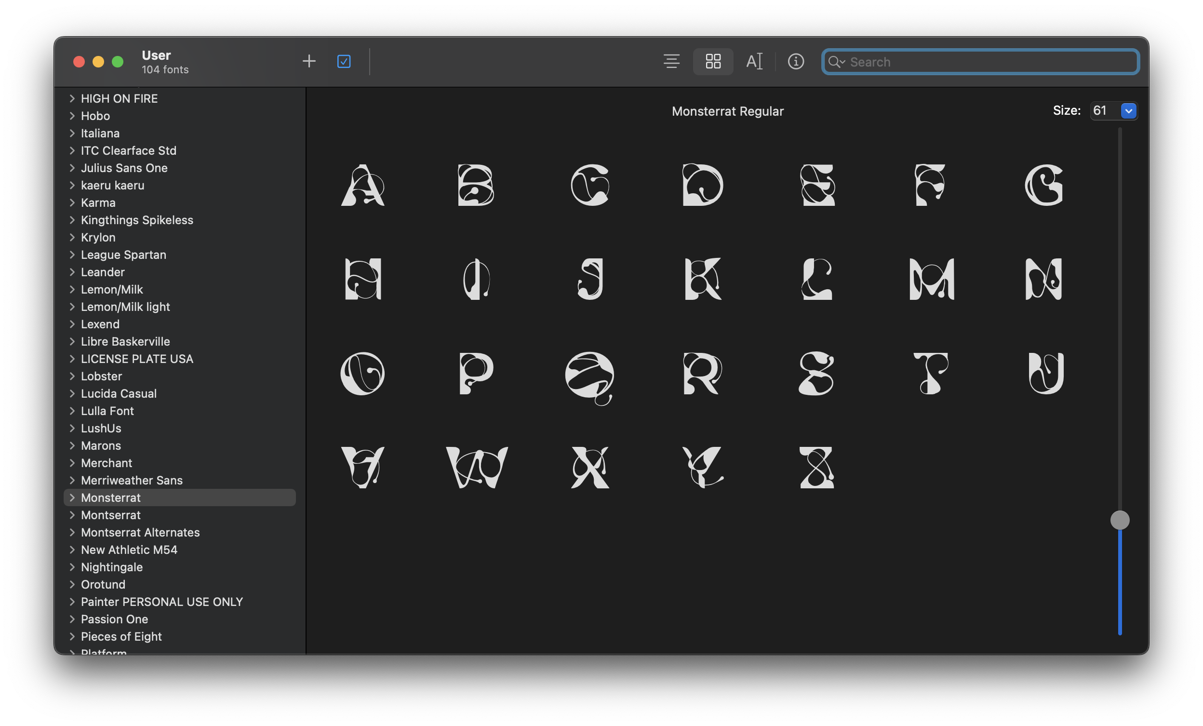Expand the League Spartan font chevron
The width and height of the screenshot is (1203, 726).
tap(72, 255)
